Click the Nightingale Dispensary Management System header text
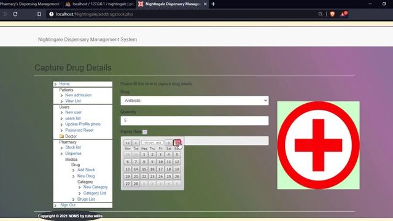Image resolution: width=393 pixels, height=221 pixels. 87,39
